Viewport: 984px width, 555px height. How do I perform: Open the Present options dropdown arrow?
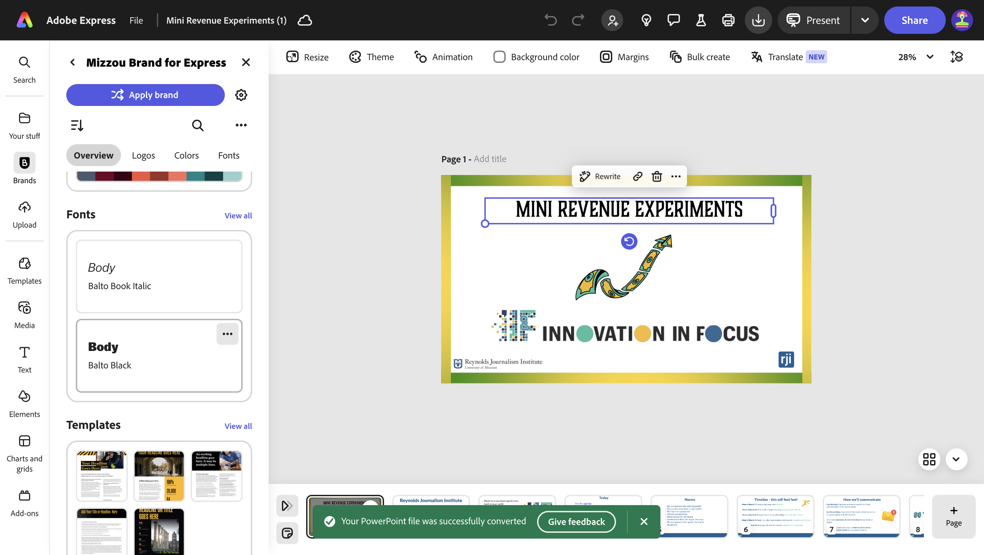pyautogui.click(x=865, y=20)
